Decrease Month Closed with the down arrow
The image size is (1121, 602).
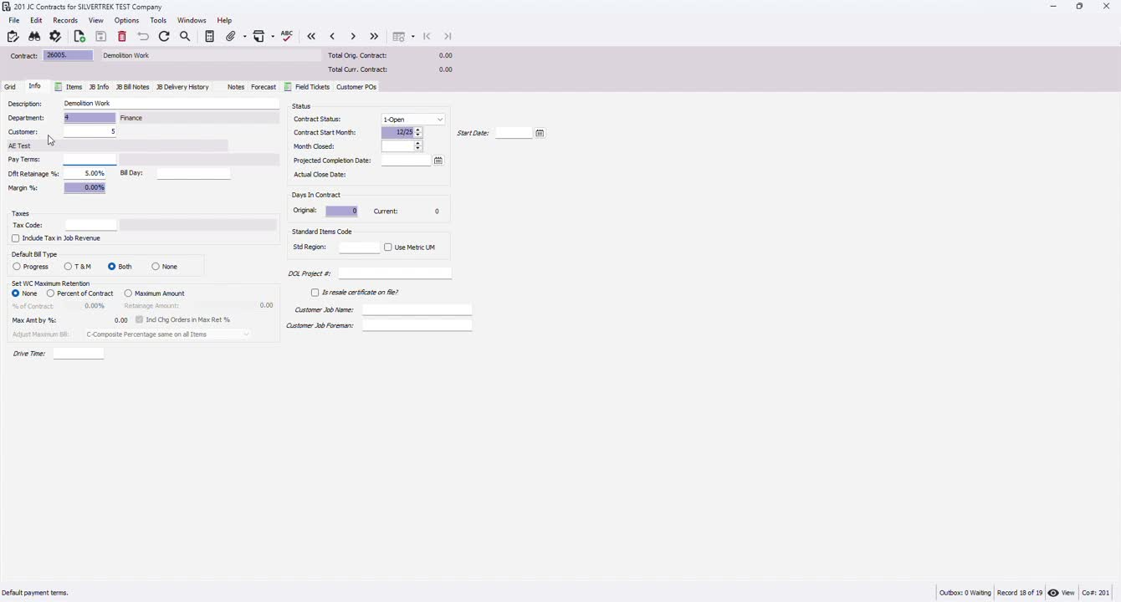point(418,149)
